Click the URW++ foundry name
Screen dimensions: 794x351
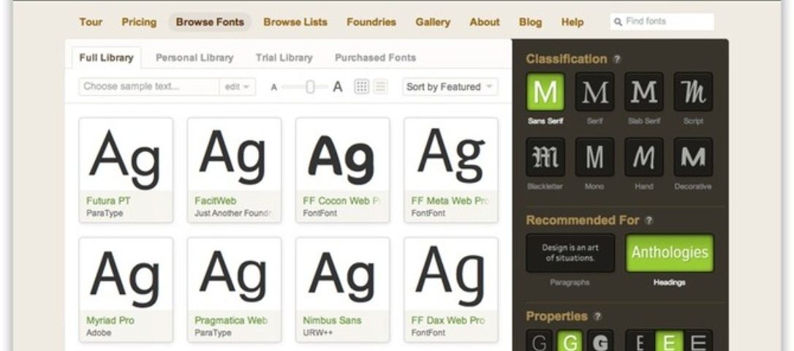point(317,333)
